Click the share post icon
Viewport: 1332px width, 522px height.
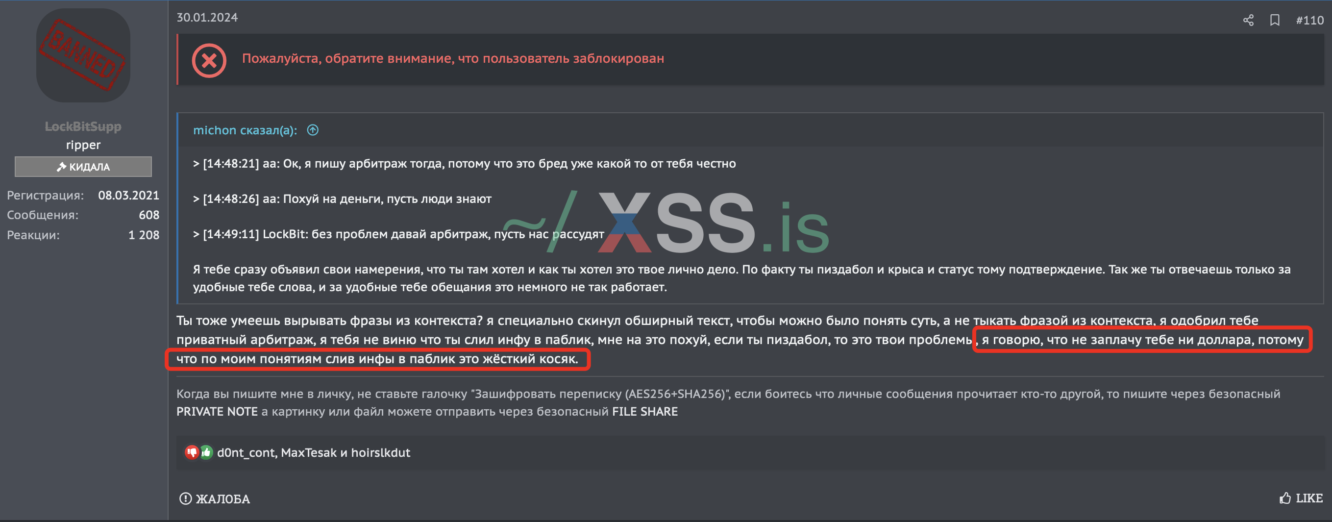1248,20
